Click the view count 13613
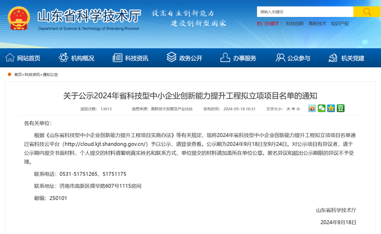 [x=106, y=109]
